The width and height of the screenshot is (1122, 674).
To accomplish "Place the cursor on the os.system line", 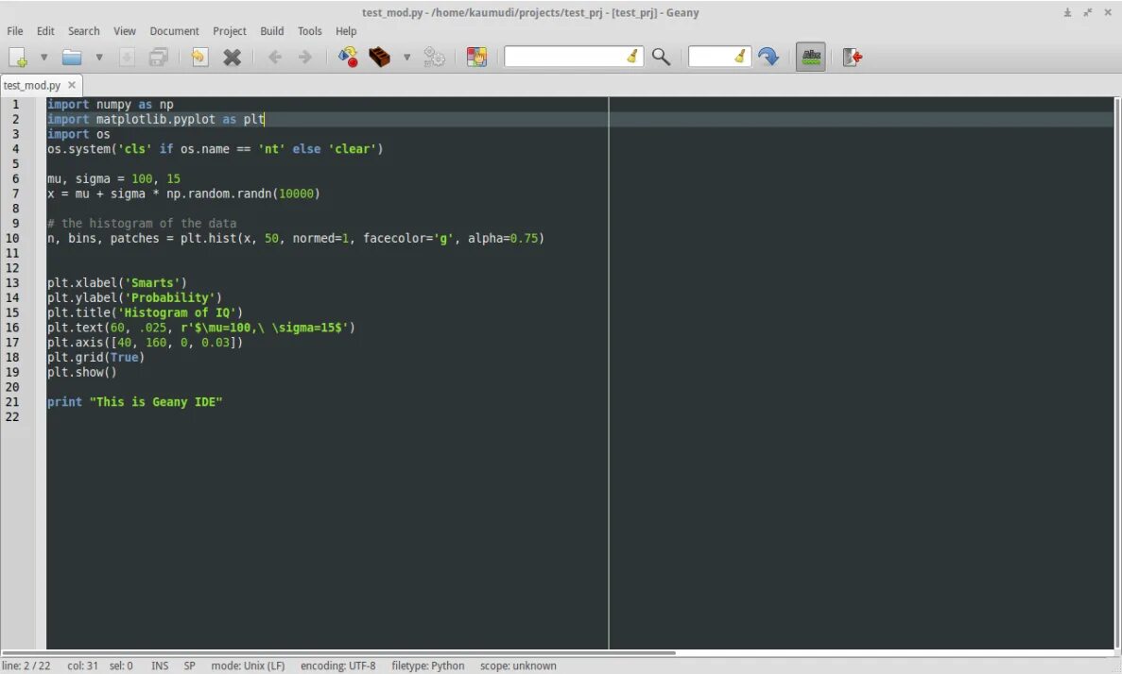I will point(216,149).
